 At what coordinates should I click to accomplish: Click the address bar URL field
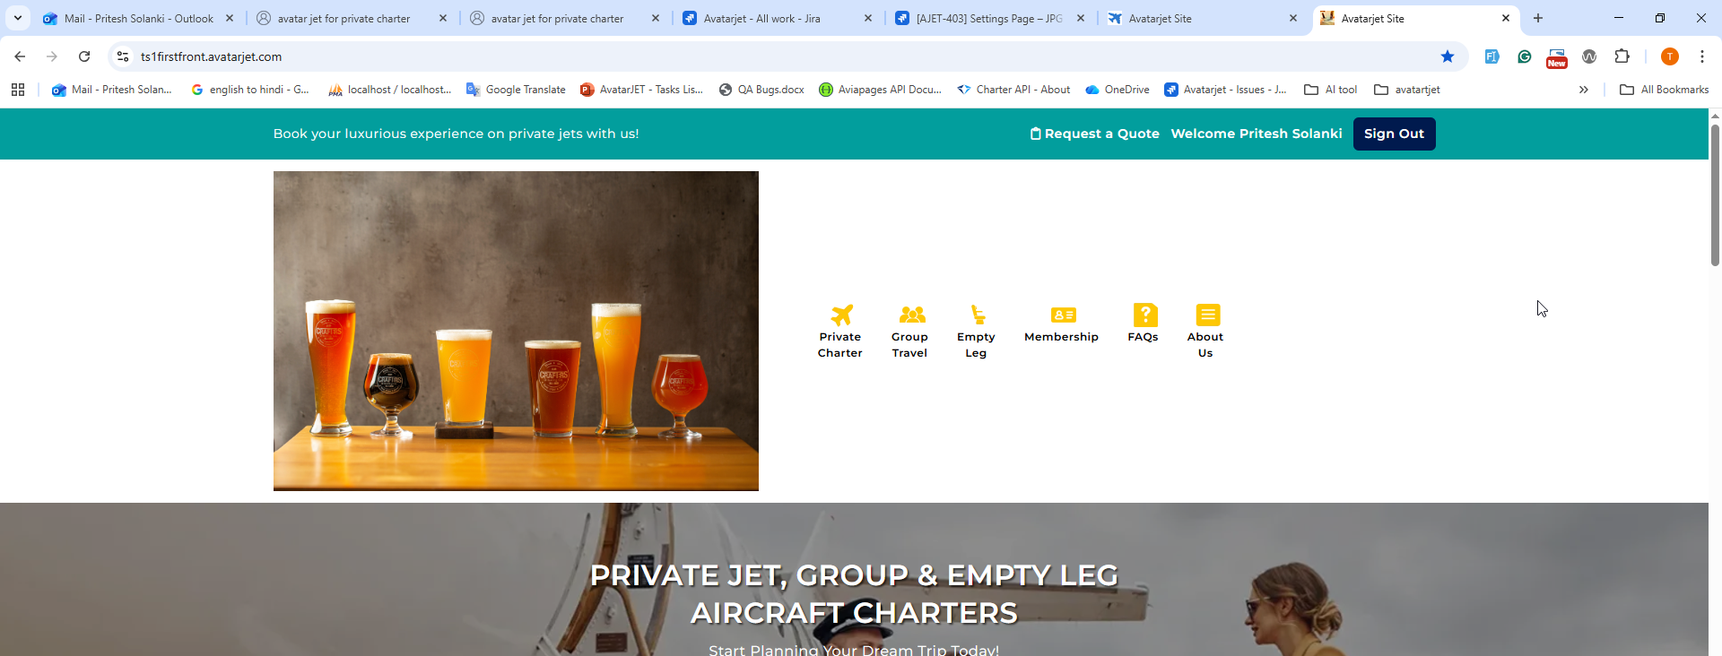coord(780,56)
